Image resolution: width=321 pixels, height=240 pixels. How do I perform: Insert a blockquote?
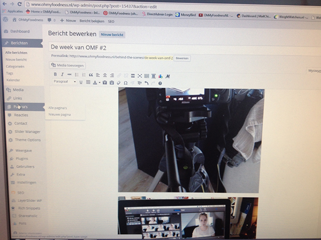(91, 75)
